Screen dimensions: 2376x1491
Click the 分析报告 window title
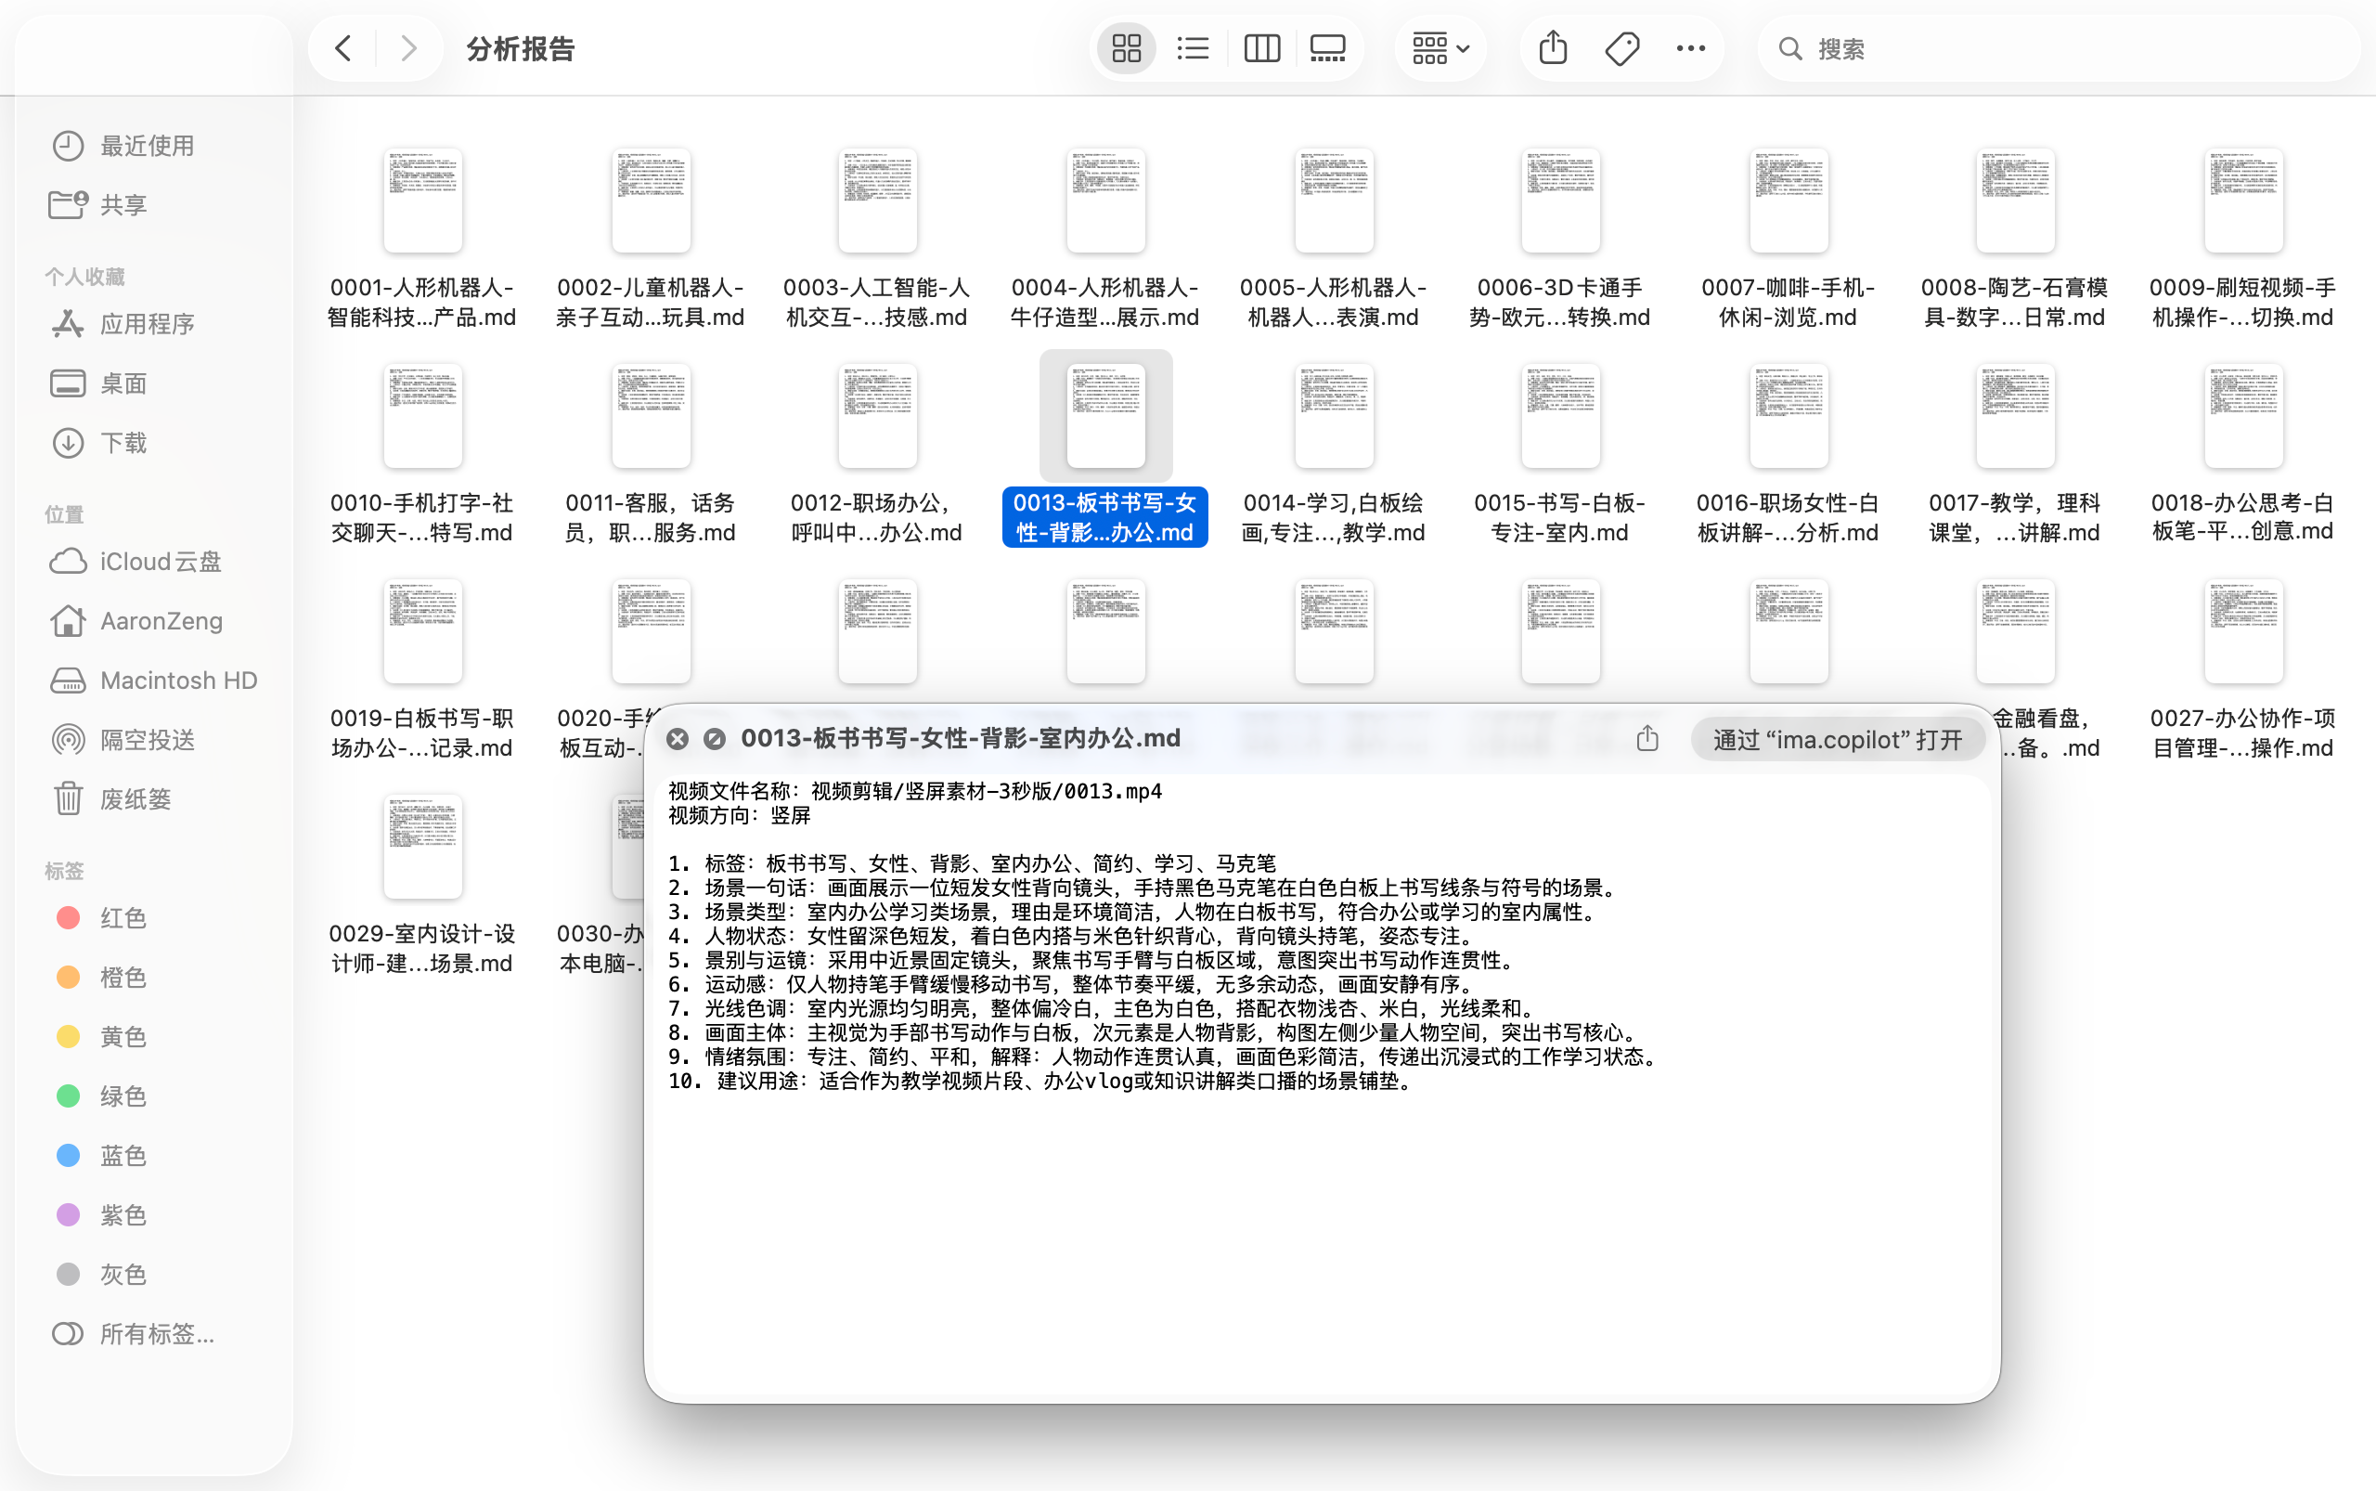pyautogui.click(x=521, y=48)
